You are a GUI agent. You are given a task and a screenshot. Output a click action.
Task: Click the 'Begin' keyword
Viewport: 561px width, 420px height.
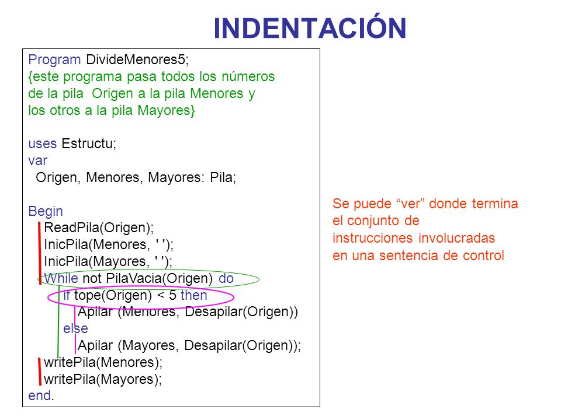(x=46, y=211)
